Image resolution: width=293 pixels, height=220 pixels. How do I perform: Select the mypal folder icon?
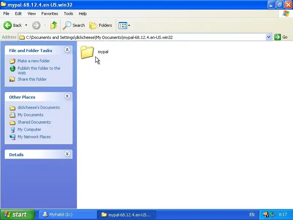87,52
